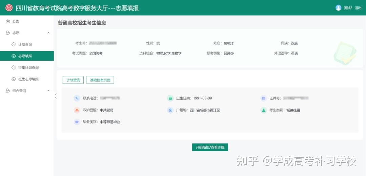366x176 pixels.
Task: Click the graduation icon beside 毕业类别
Action: (77, 122)
